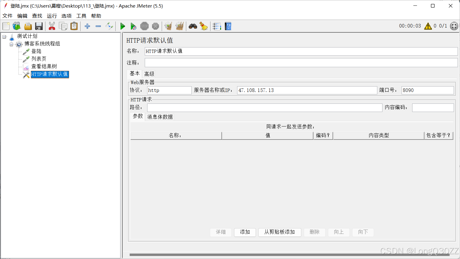Select the 登陆 sampler in the tree
This screenshot has width=460, height=259.
36,51
